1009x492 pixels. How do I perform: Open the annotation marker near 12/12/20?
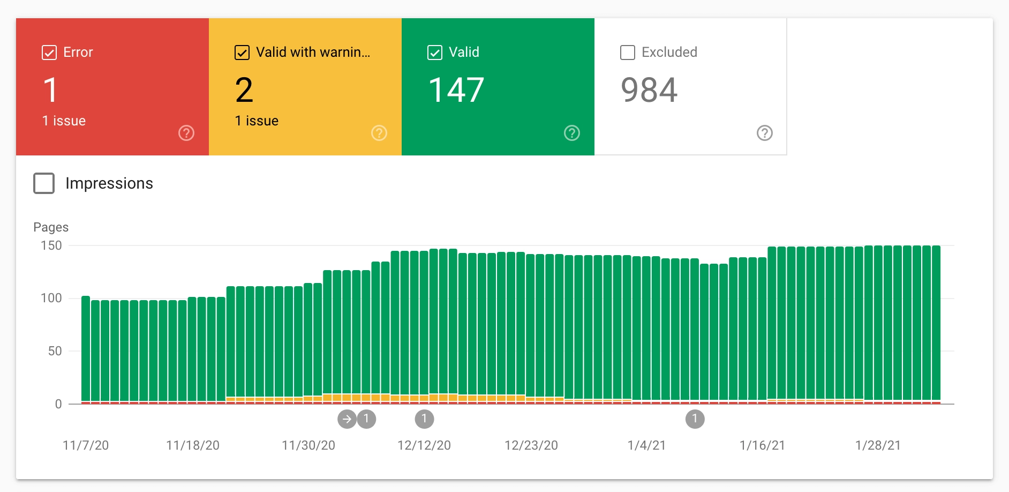[x=423, y=419]
